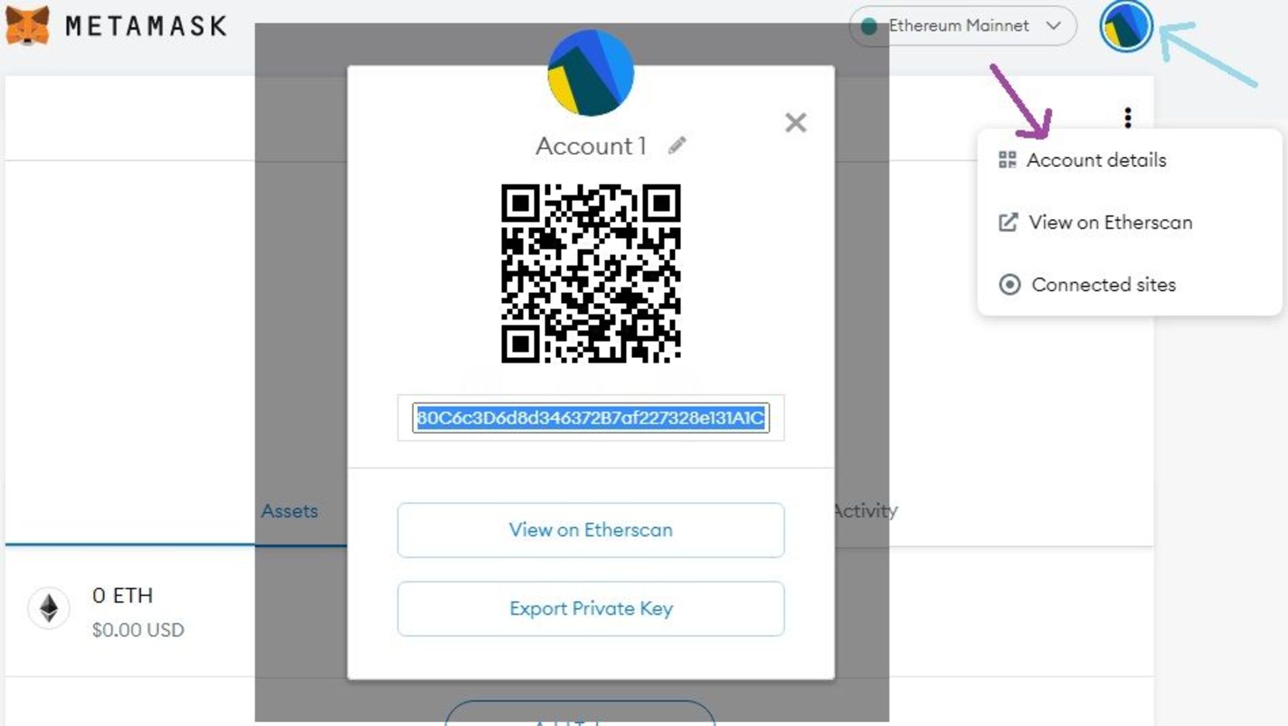The height and width of the screenshot is (726, 1288).
Task: Open the Ethereum Mainnet network dropdown
Action: [x=963, y=26]
